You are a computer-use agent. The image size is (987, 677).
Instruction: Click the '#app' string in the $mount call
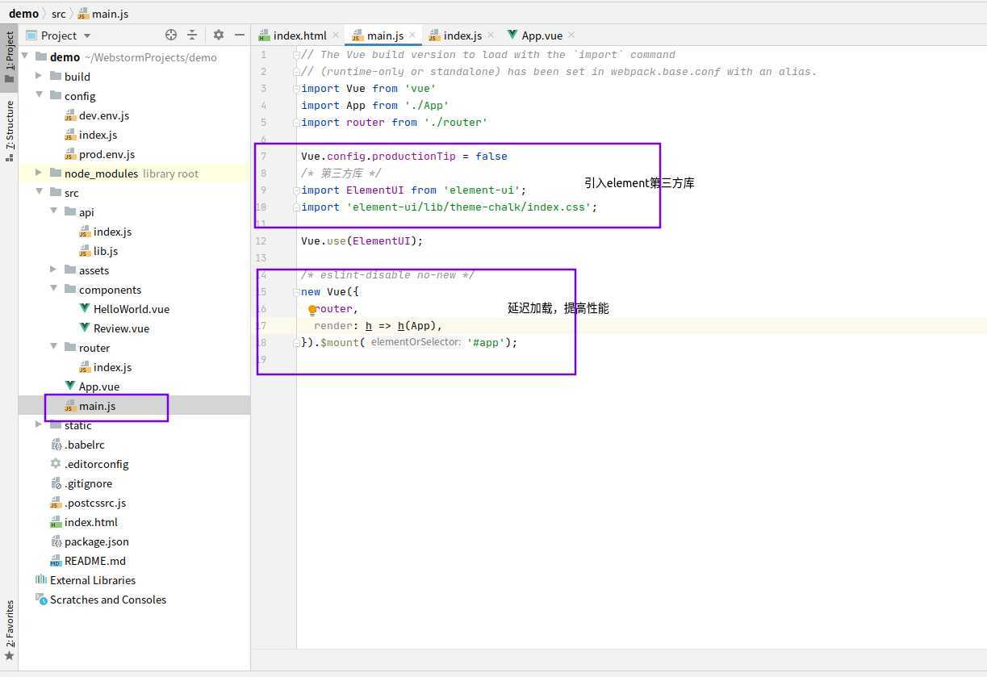[x=485, y=343]
